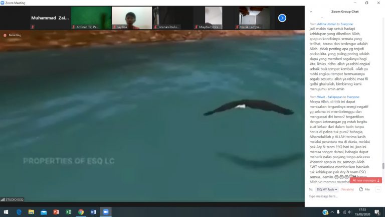Collapse the Zoom Group Chat panel chevron
This screenshot has width=385, height=217.
click(x=311, y=11)
